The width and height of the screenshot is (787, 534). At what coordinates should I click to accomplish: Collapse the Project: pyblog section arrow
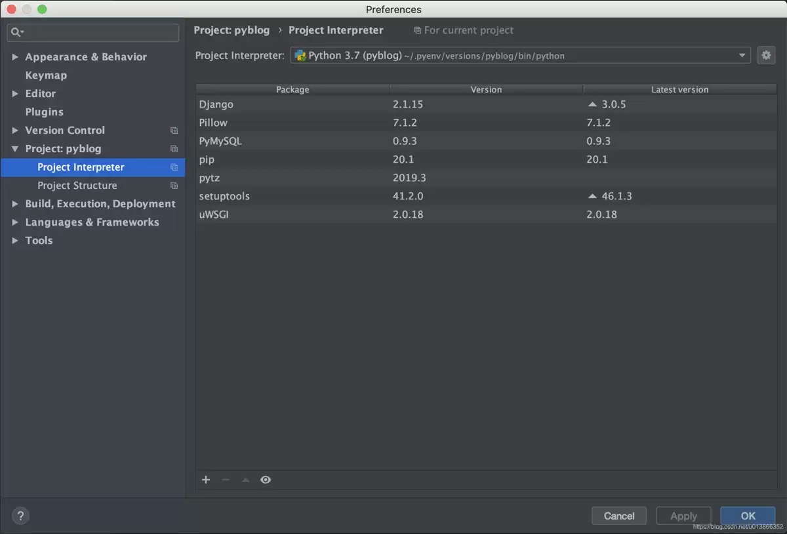tap(15, 149)
